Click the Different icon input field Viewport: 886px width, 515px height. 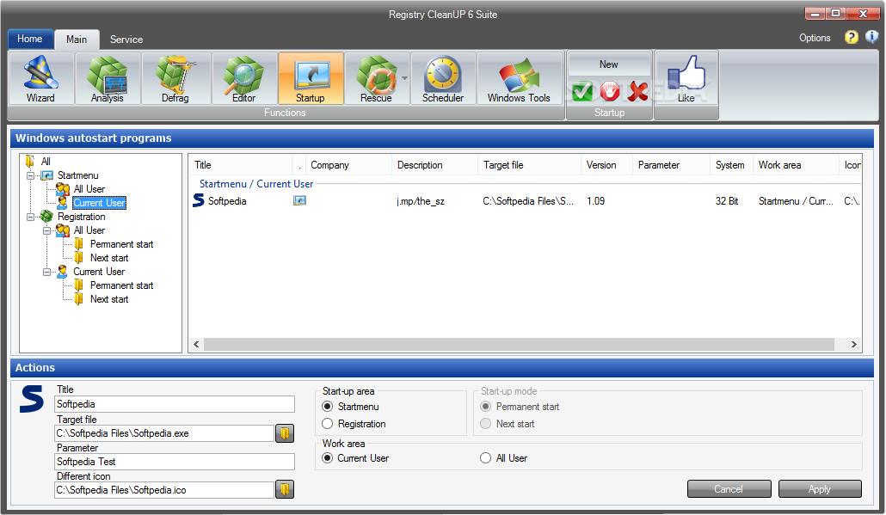tap(164, 489)
